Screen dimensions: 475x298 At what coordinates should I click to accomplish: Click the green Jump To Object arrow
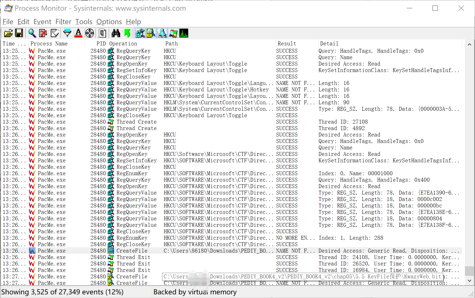click(127, 33)
